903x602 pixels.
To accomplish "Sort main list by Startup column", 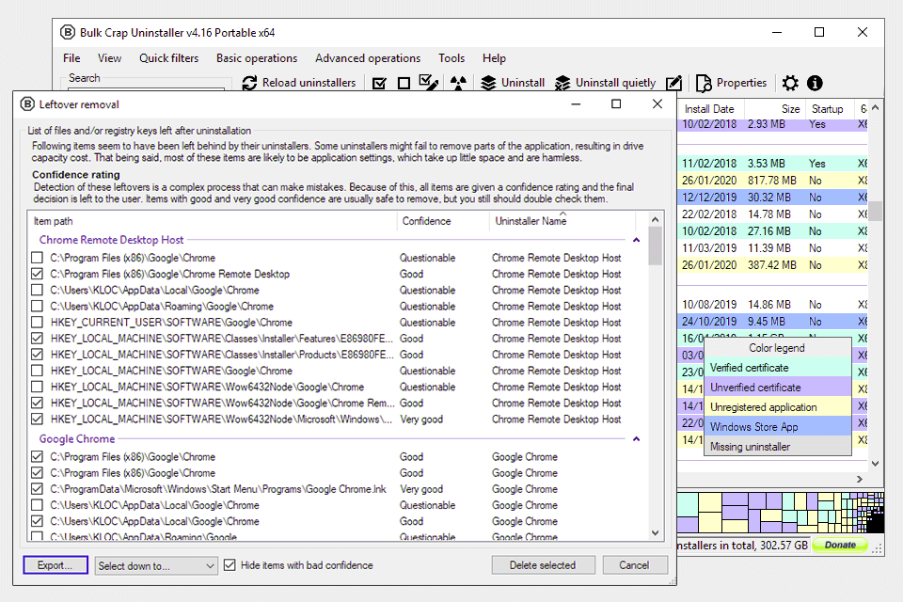I will point(828,109).
